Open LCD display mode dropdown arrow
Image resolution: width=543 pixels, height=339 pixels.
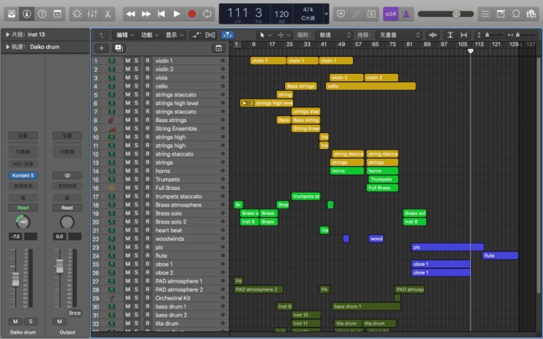coord(326,14)
